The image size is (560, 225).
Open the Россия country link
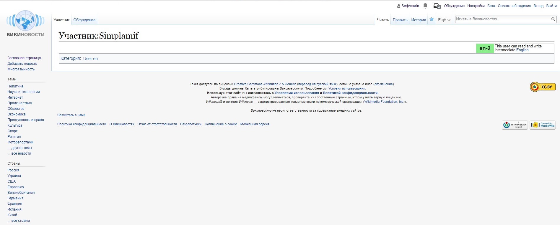pyautogui.click(x=13, y=170)
